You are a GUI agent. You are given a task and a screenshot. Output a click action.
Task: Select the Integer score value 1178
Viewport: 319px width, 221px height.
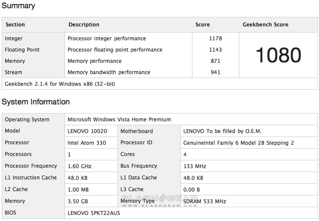pos(215,39)
